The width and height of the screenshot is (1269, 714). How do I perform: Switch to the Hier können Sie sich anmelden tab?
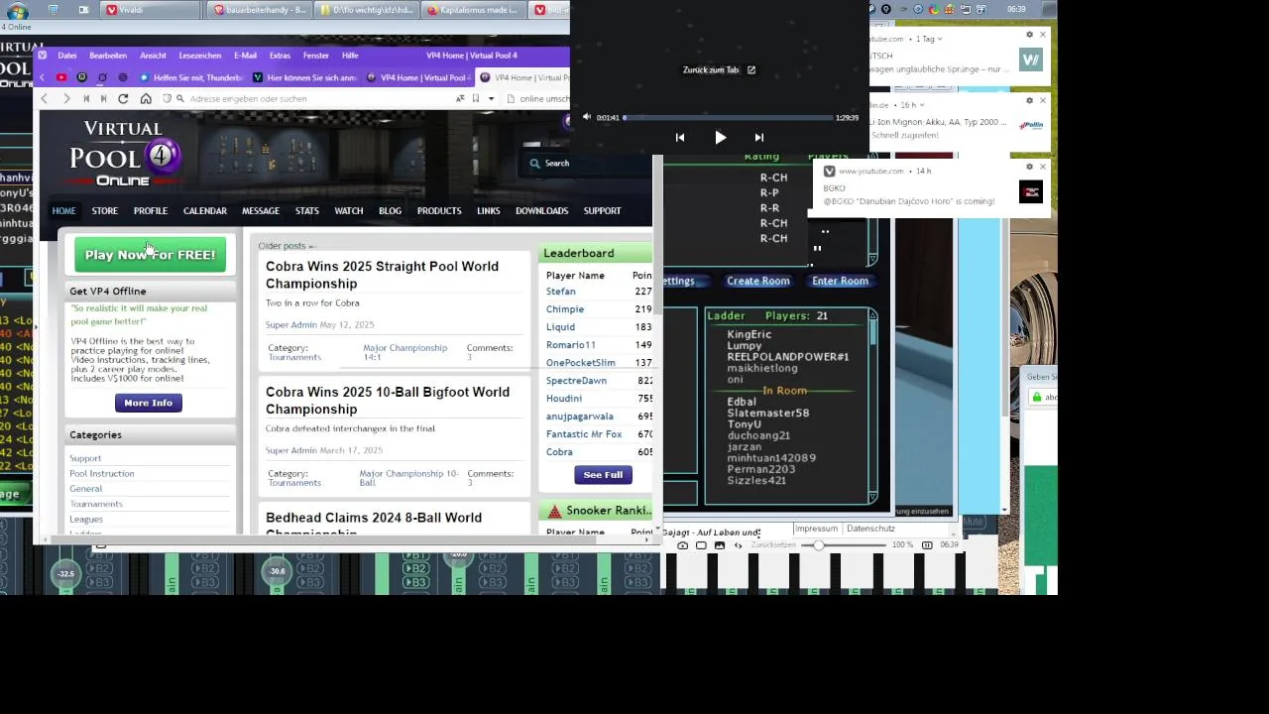coord(304,77)
